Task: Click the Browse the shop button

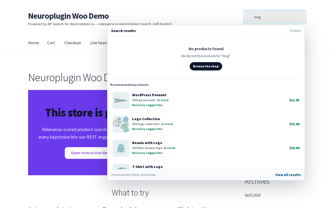Action: [x=206, y=66]
